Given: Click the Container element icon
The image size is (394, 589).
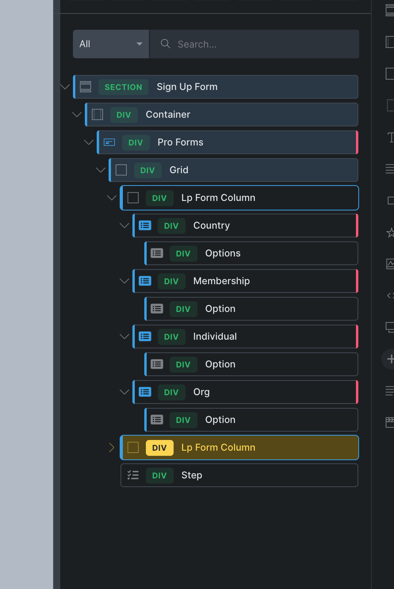Looking at the screenshot, I should [x=98, y=115].
